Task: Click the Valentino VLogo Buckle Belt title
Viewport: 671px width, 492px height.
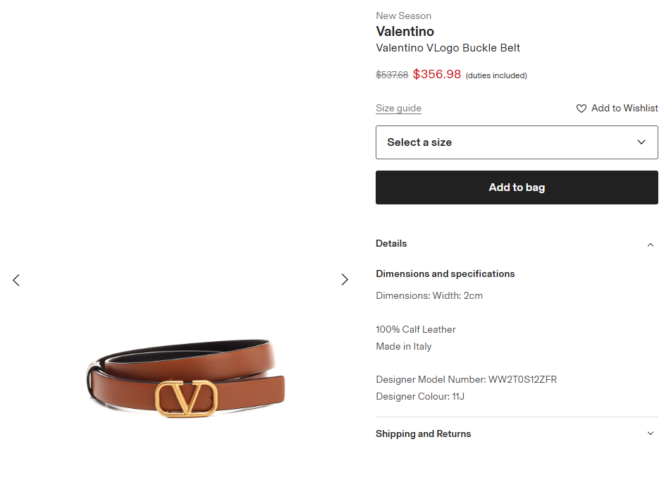Action: click(x=448, y=48)
